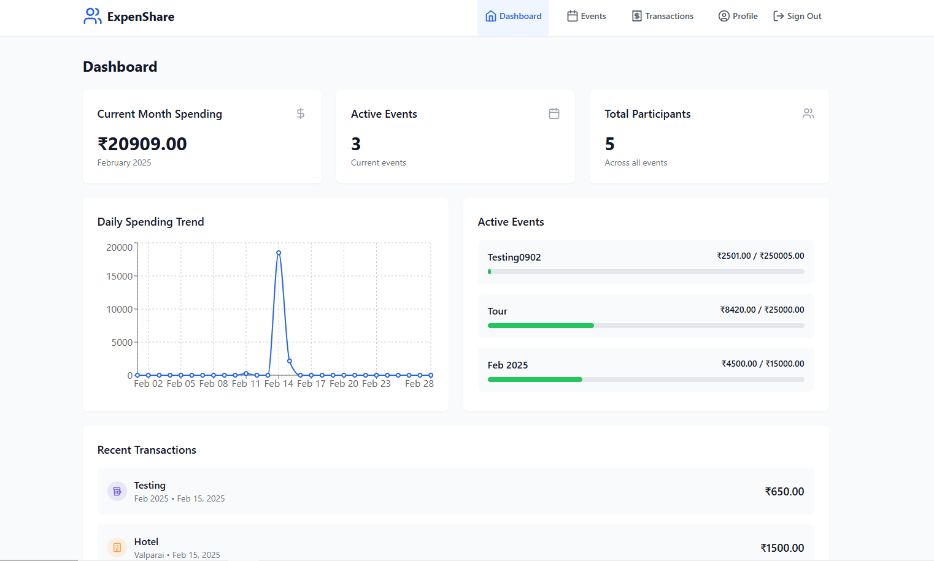Open the Testing0902 active event

click(x=646, y=262)
